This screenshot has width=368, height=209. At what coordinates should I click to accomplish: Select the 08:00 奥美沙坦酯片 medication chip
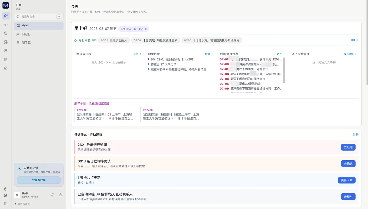(114, 41)
